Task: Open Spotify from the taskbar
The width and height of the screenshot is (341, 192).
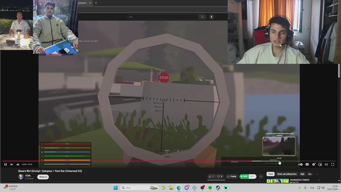Action: (210, 188)
